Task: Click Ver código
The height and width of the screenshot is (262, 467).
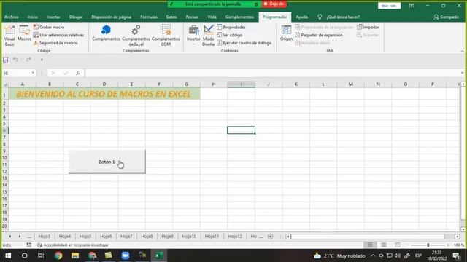Action: [x=229, y=35]
